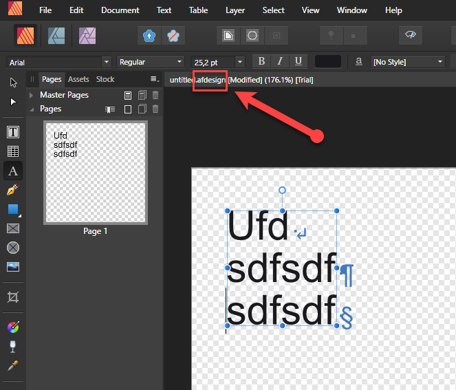Image resolution: width=456 pixels, height=390 pixels.
Task: Click the page document toolbar icon
Action: pos(228,36)
